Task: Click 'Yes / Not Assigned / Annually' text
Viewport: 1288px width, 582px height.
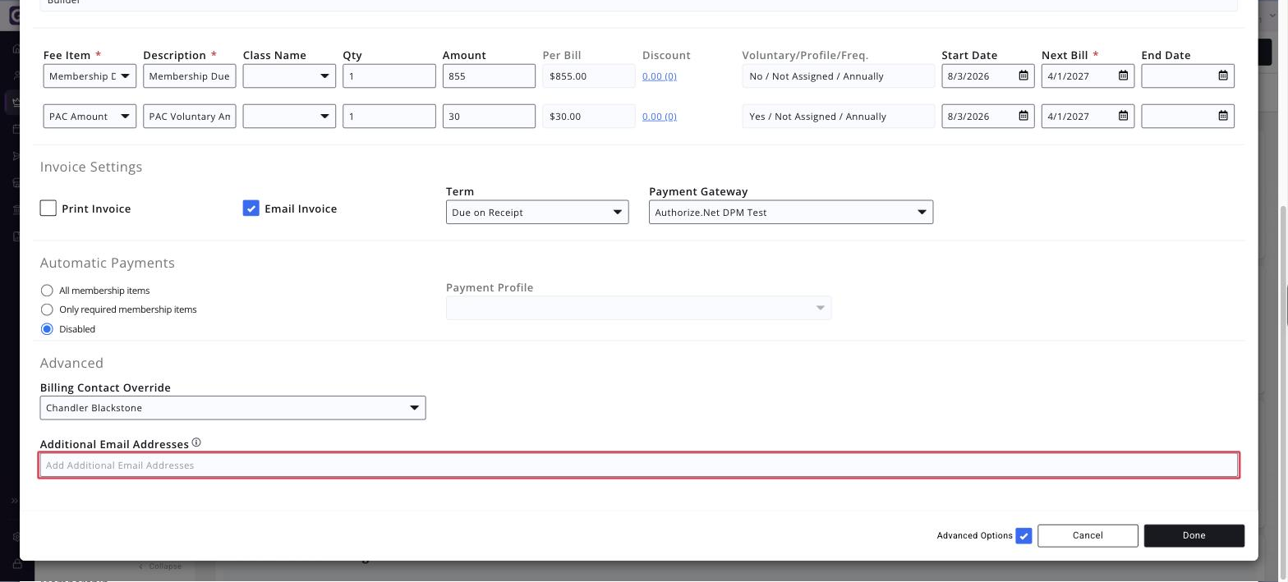Action: click(x=818, y=117)
